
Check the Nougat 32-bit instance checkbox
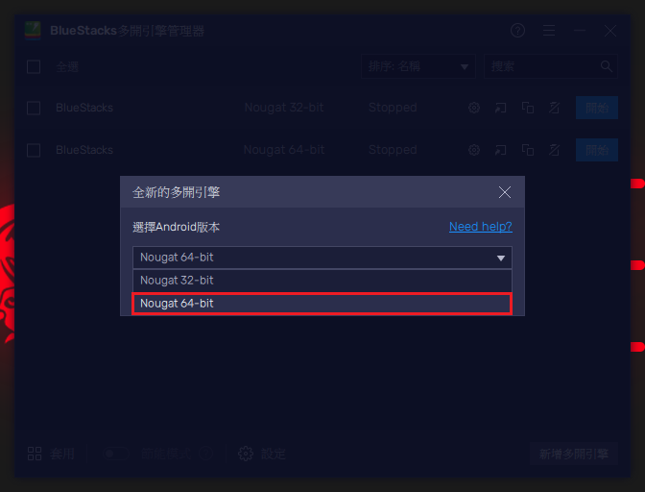tap(34, 108)
